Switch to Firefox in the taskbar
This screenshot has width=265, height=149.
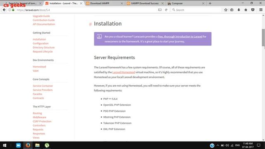[28, 145]
